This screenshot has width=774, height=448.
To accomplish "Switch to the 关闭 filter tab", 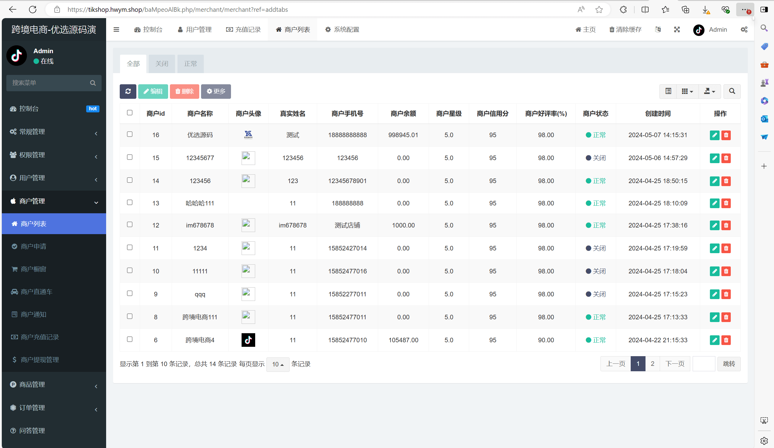I will 161,63.
